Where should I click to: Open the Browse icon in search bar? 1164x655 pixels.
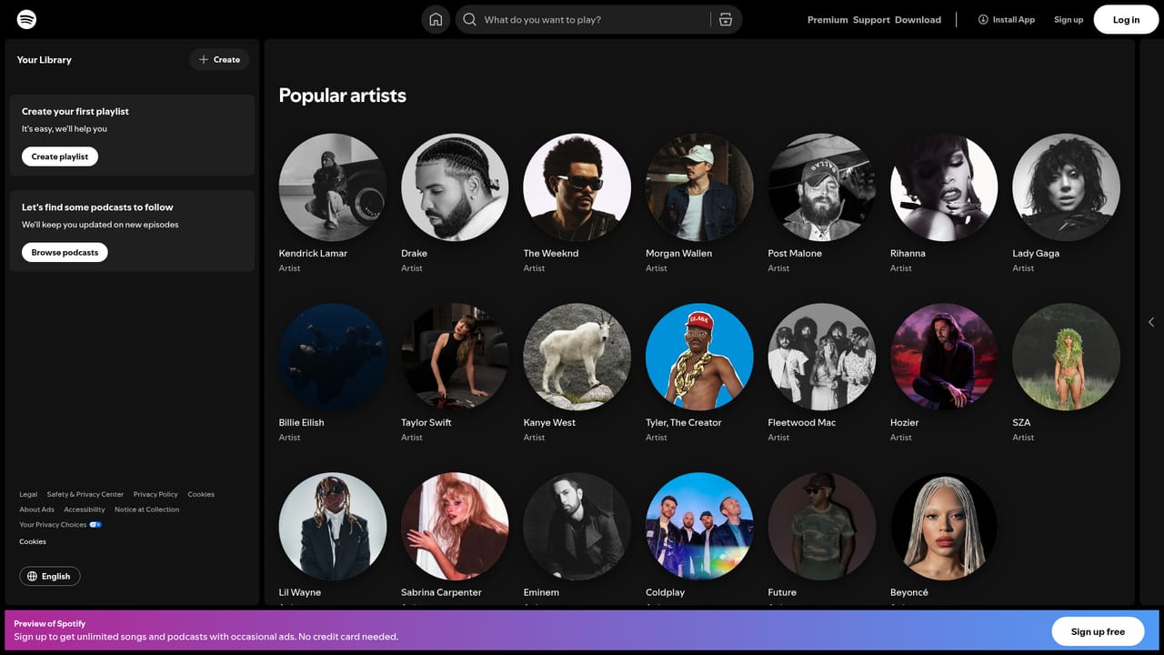[726, 19]
